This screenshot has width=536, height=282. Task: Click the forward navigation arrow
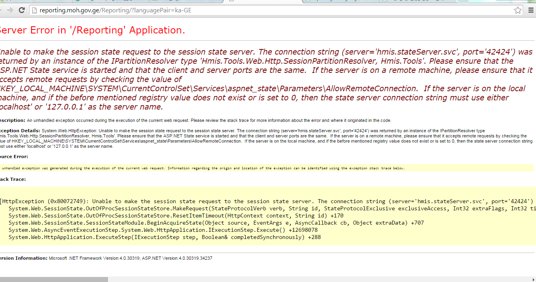tap(9, 10)
